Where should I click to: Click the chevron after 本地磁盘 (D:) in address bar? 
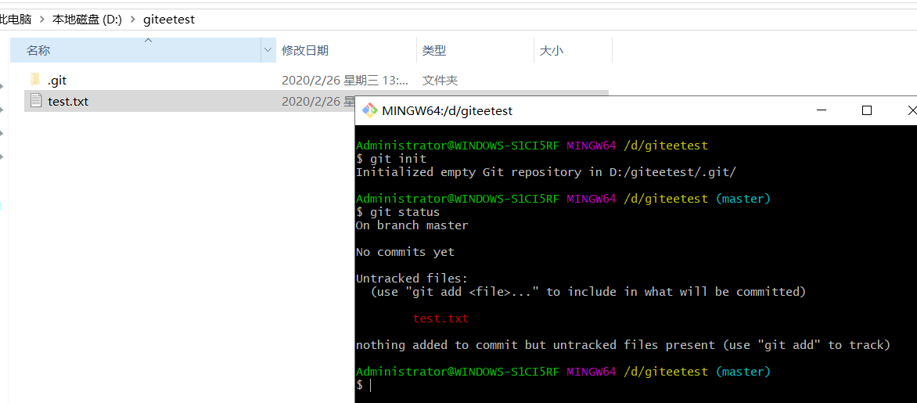132,20
